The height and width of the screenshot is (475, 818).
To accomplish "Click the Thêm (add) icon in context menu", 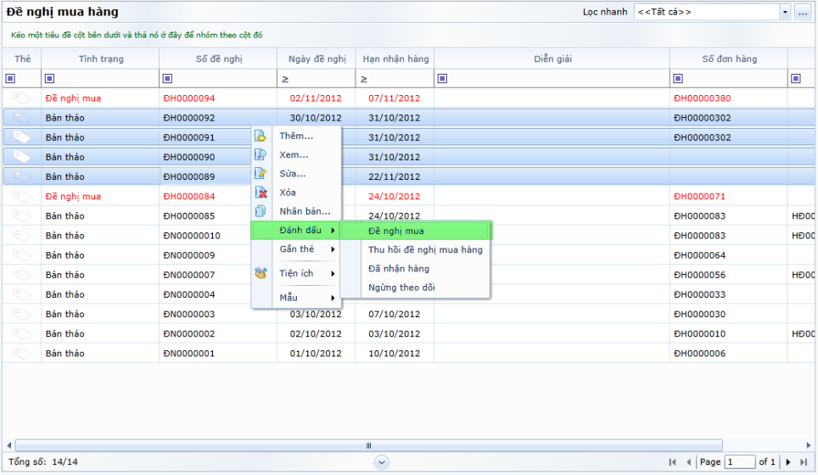I will tap(261, 136).
